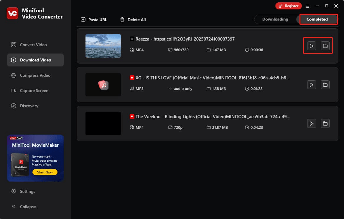Click YouTube icon beside XG title
The width and height of the screenshot is (344, 219).
click(132, 78)
